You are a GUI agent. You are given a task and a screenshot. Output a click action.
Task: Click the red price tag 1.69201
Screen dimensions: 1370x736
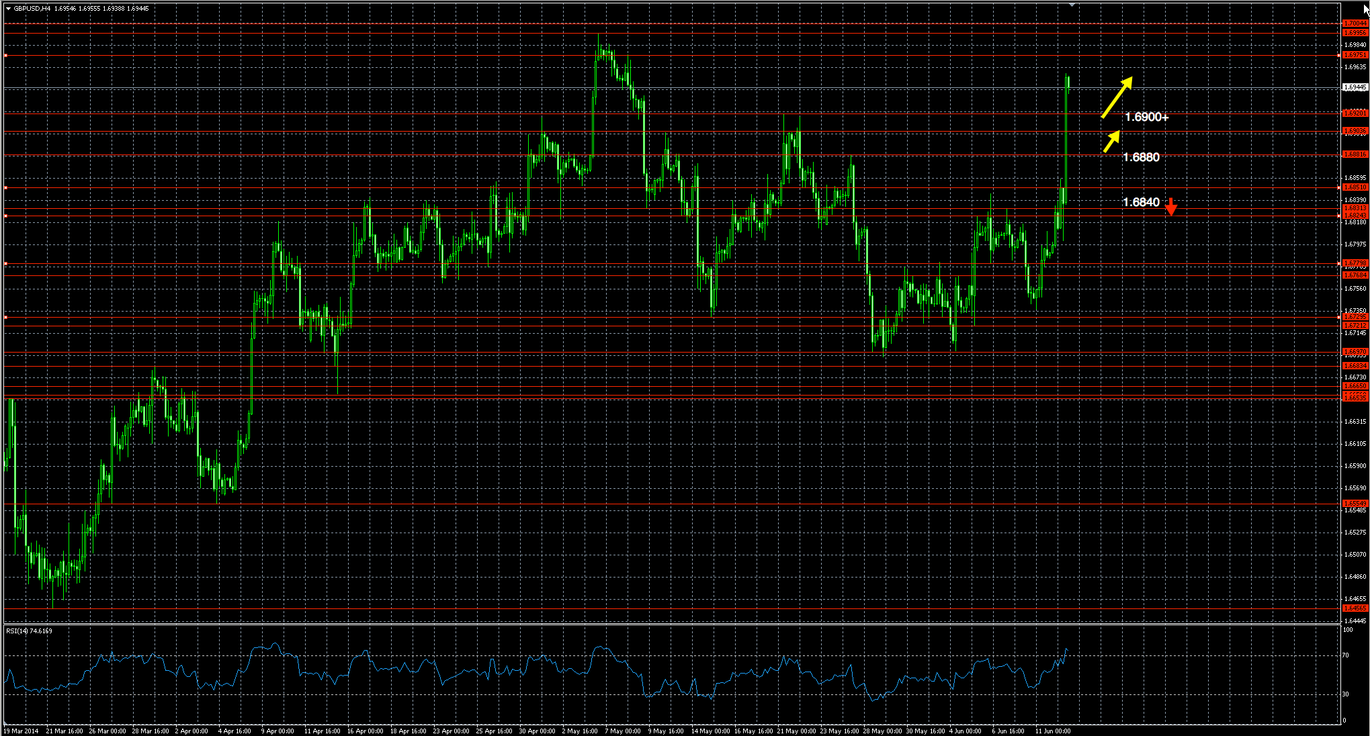tap(1355, 113)
